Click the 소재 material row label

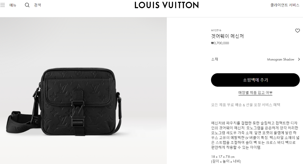pos(215,59)
